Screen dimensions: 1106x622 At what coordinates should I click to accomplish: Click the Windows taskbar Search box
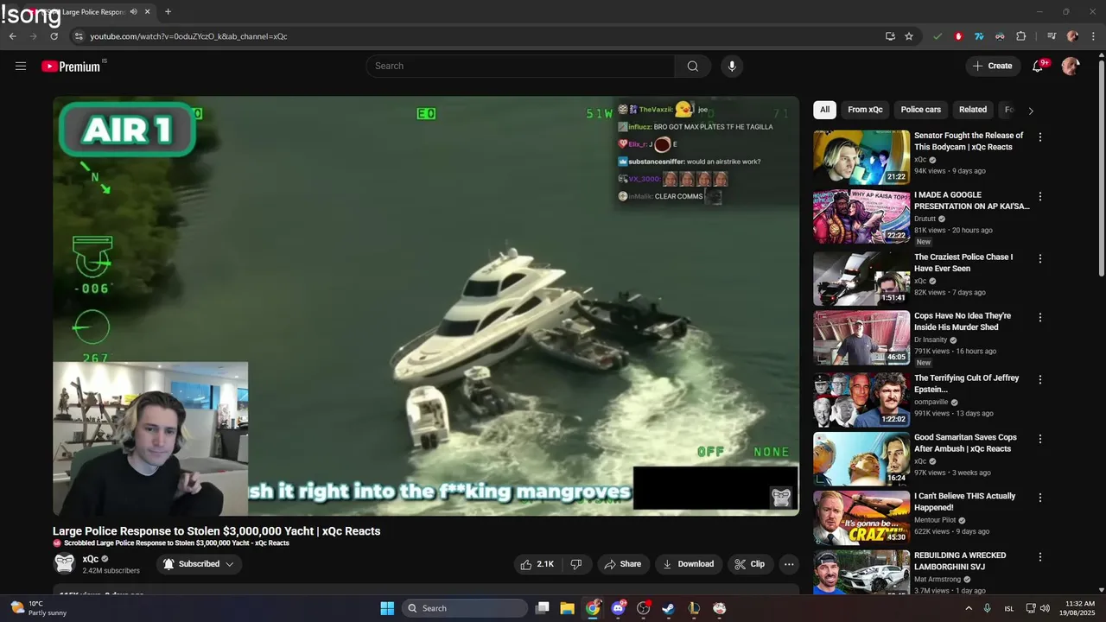pos(465,608)
